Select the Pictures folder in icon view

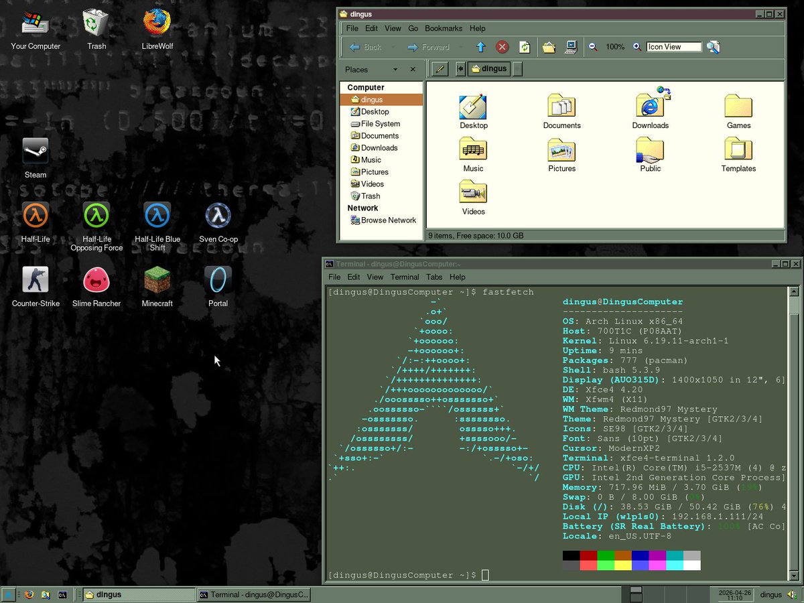point(562,155)
